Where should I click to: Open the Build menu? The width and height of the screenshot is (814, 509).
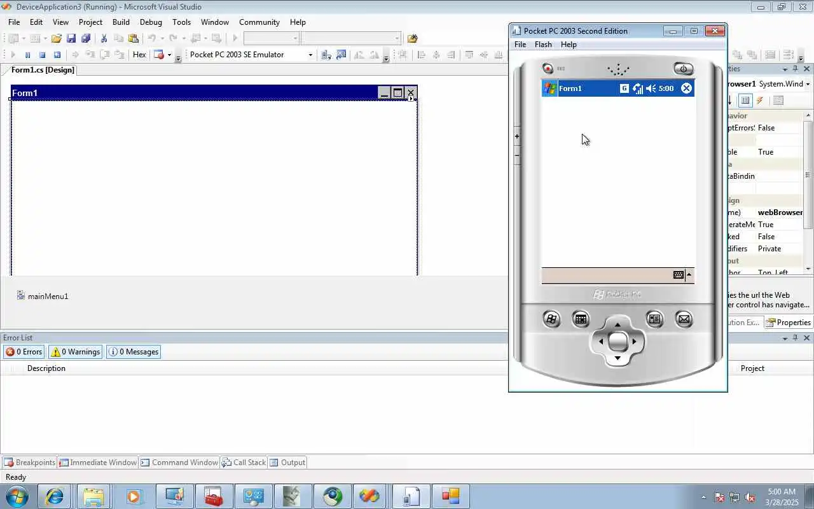coord(121,22)
